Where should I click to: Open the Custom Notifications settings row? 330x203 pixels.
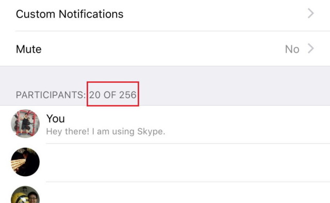coord(165,14)
